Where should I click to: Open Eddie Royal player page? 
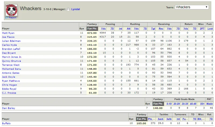pos(9,89)
